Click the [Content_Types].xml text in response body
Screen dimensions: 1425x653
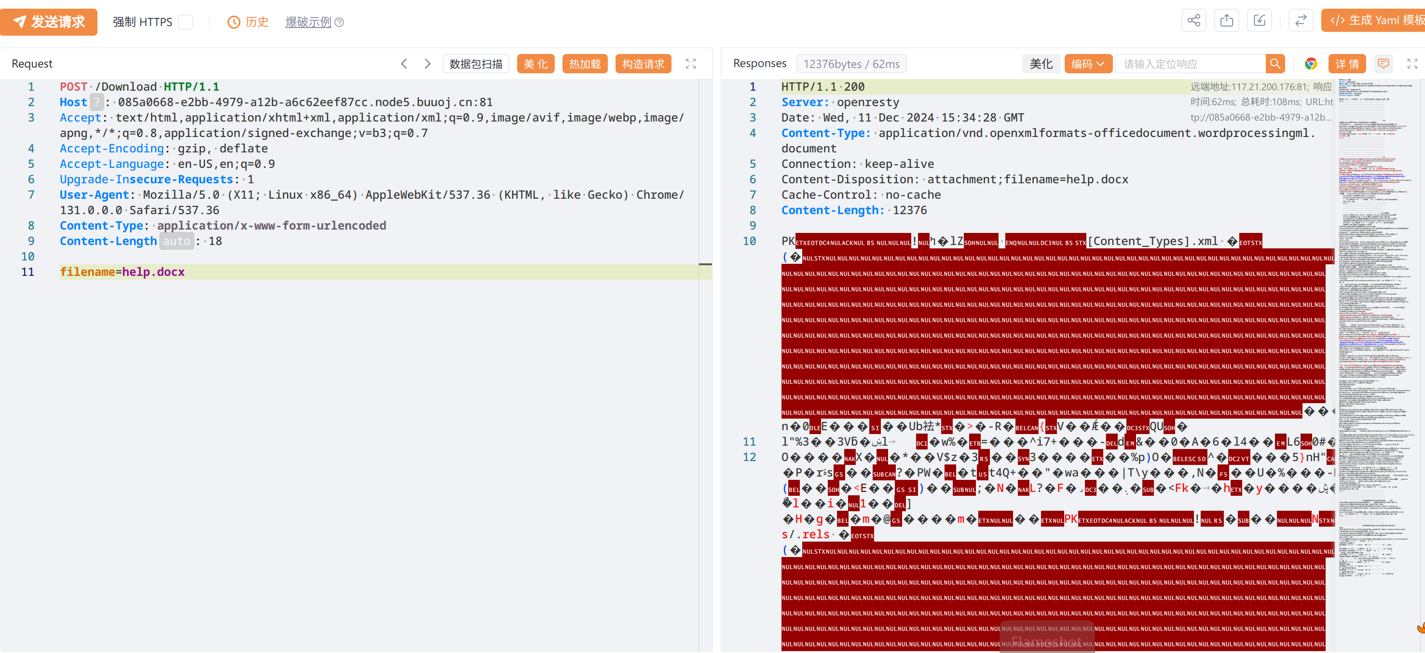pos(1152,241)
